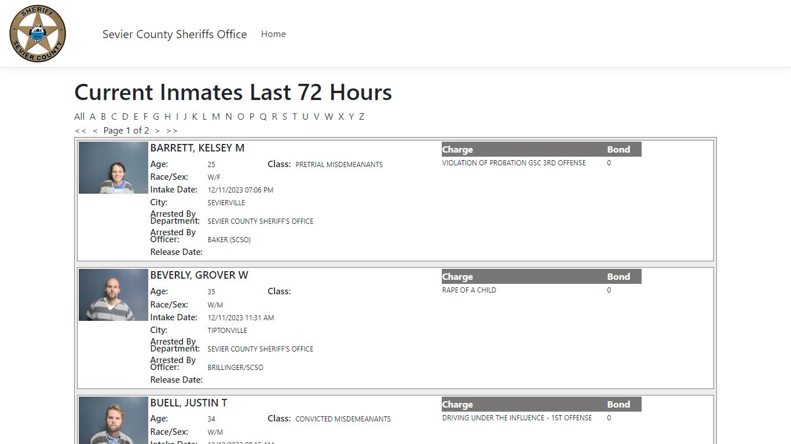
Task: Click the VIOLATION OF PROBATION GSC 3RD OFFENSE charge
Action: [x=514, y=163]
